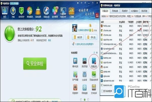Click the feedback chat-bubble icon in title bar
The image size is (152, 102).
click(x=82, y=3)
